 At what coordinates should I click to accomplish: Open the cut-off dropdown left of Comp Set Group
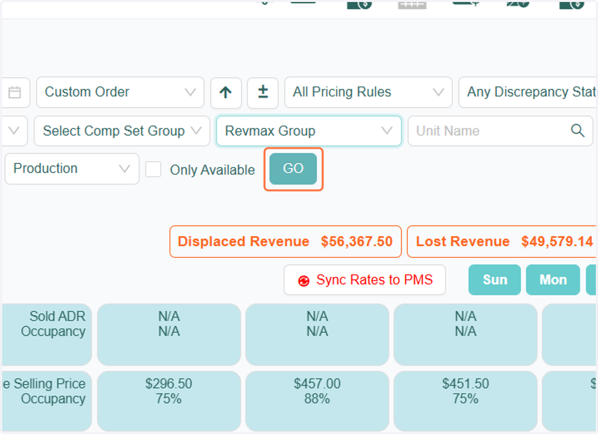coord(14,131)
